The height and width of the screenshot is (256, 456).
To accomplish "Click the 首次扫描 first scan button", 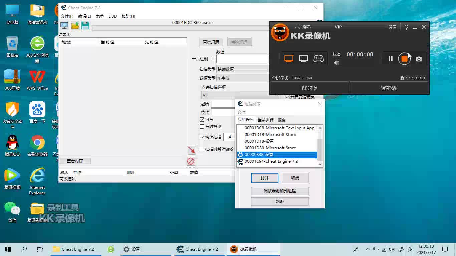I will (x=211, y=42).
